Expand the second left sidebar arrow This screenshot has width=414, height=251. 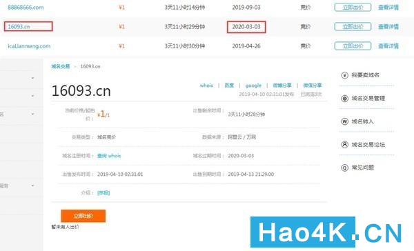32,96
